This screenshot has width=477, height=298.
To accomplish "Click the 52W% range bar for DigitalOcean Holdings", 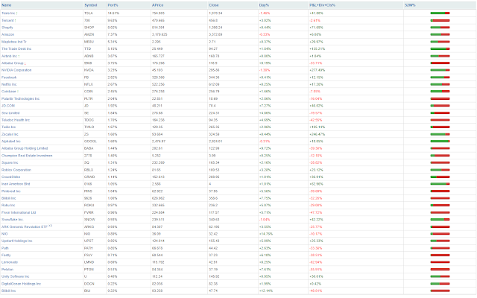I will (x=440, y=284).
